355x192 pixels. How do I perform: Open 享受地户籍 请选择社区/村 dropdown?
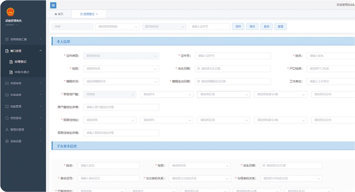pyautogui.click(x=333, y=94)
